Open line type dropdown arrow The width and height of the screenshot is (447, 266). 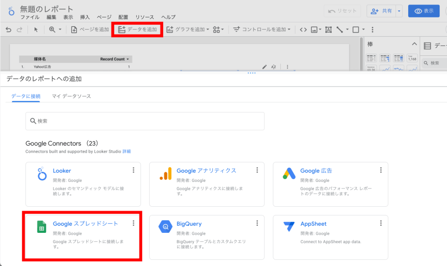tap(347, 29)
